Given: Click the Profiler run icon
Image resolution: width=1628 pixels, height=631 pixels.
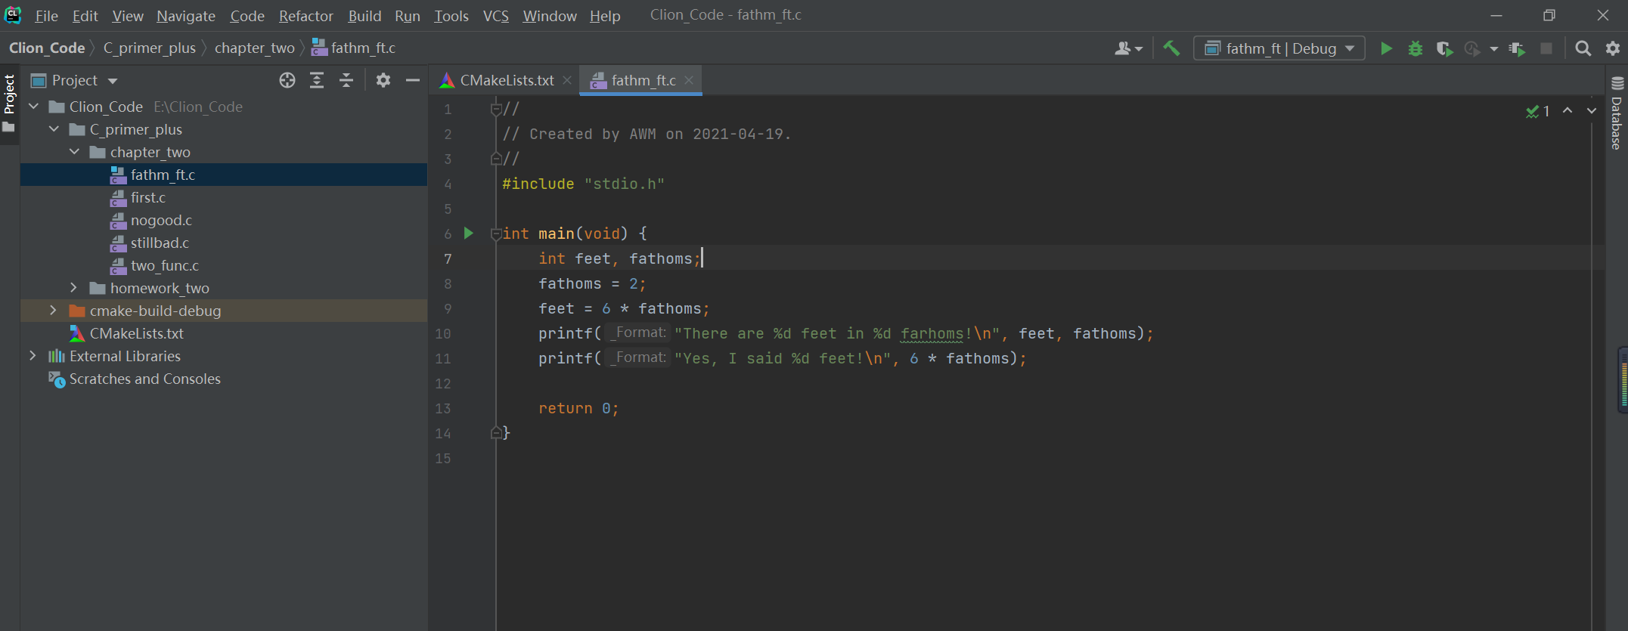Looking at the screenshot, I should point(1471,48).
